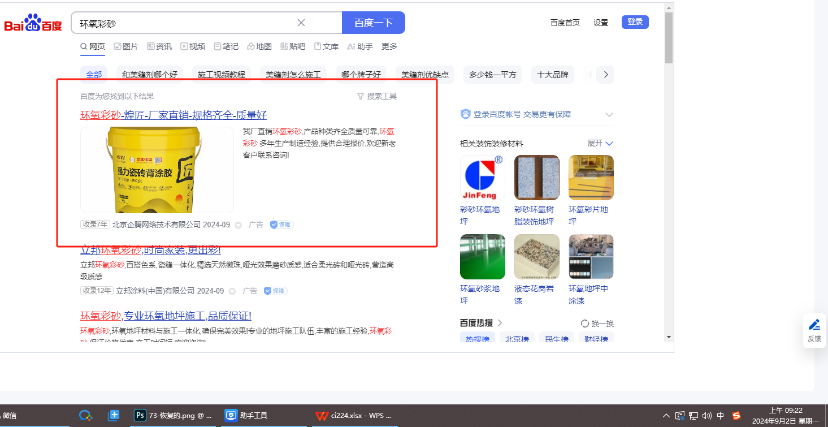Switch to the 笔记 tab
Image resolution: width=828 pixels, height=427 pixels.
click(x=226, y=46)
